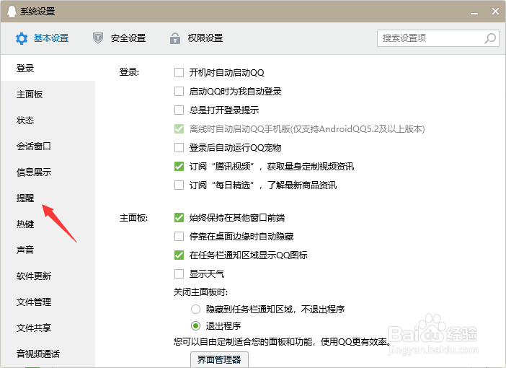This screenshot has height=368, width=506.
Task: Check 登录后自动运行QQ宠物
Action: click(x=179, y=147)
